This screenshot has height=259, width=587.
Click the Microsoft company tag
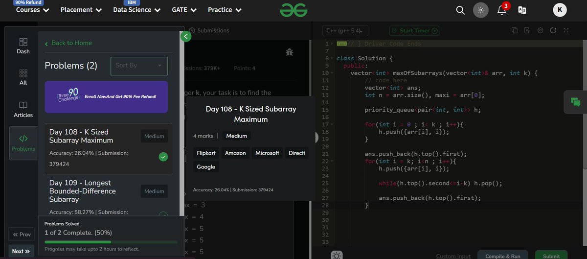coord(267,153)
